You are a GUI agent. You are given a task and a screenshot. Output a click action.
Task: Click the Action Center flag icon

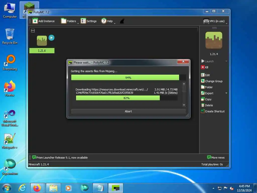tap(226, 188)
